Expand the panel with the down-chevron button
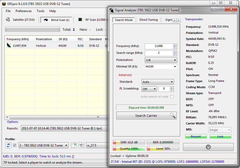Image resolution: width=240 pixels, height=168 pixels. tap(208, 147)
